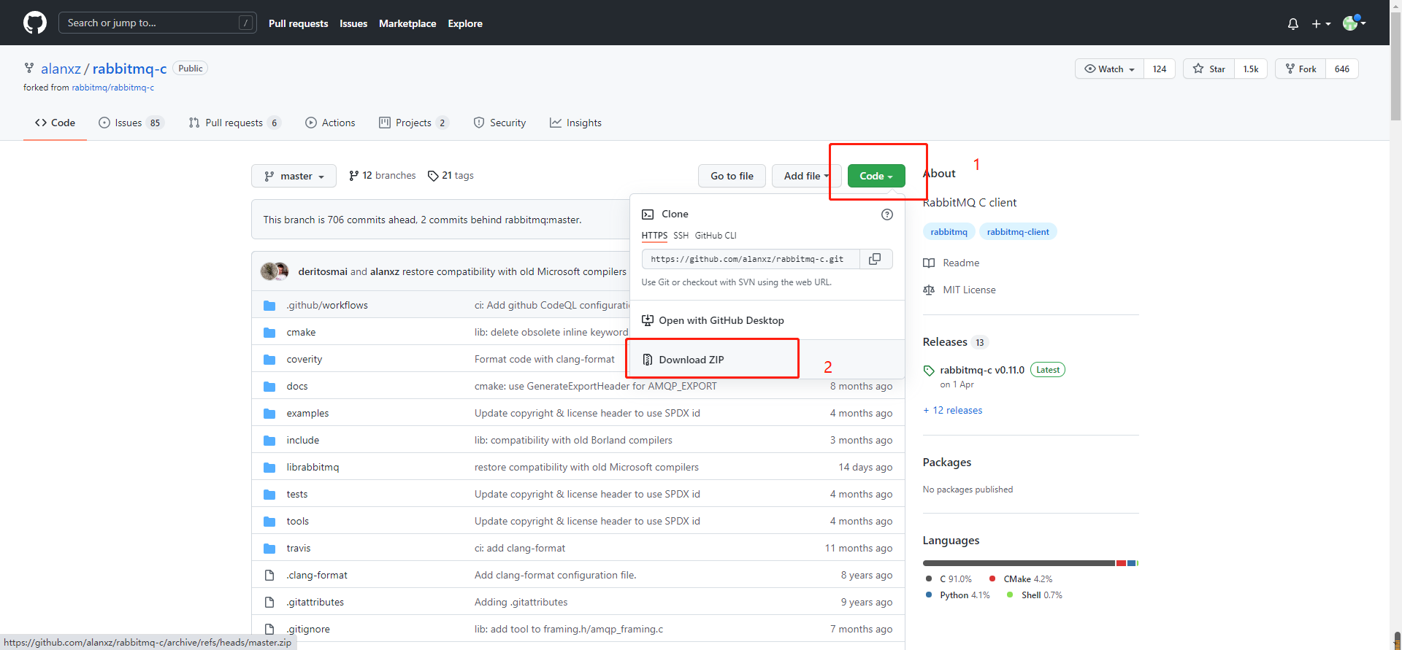Open the Security tab
This screenshot has width=1402, height=650.
coord(499,123)
